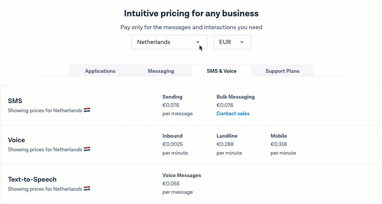Image resolution: width=382 pixels, height=204 pixels.
Task: Follow the Contact sales link
Action: click(233, 113)
